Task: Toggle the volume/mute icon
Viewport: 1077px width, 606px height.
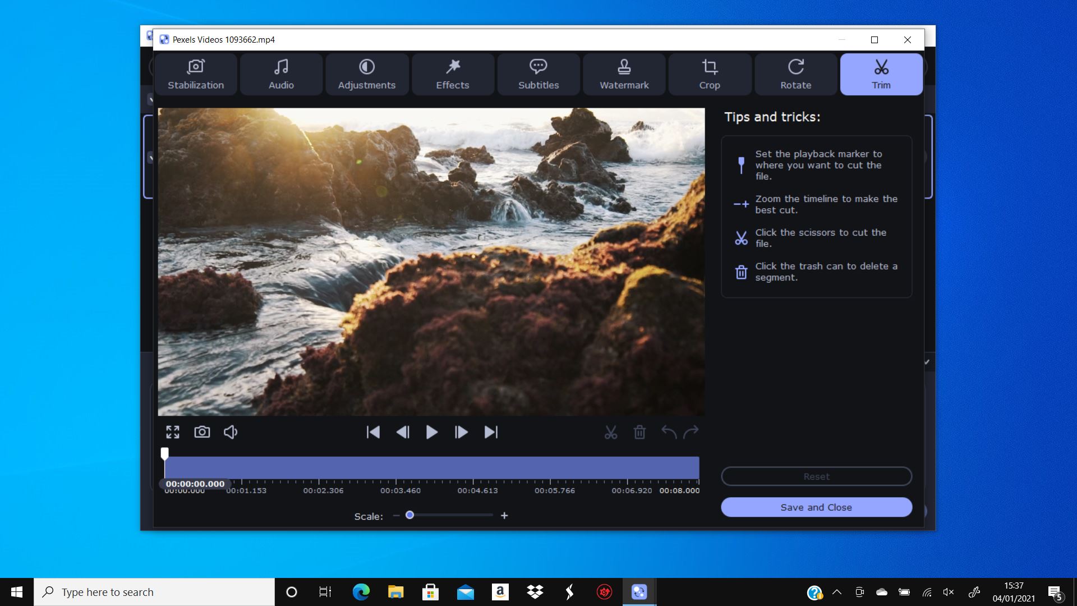Action: tap(231, 431)
